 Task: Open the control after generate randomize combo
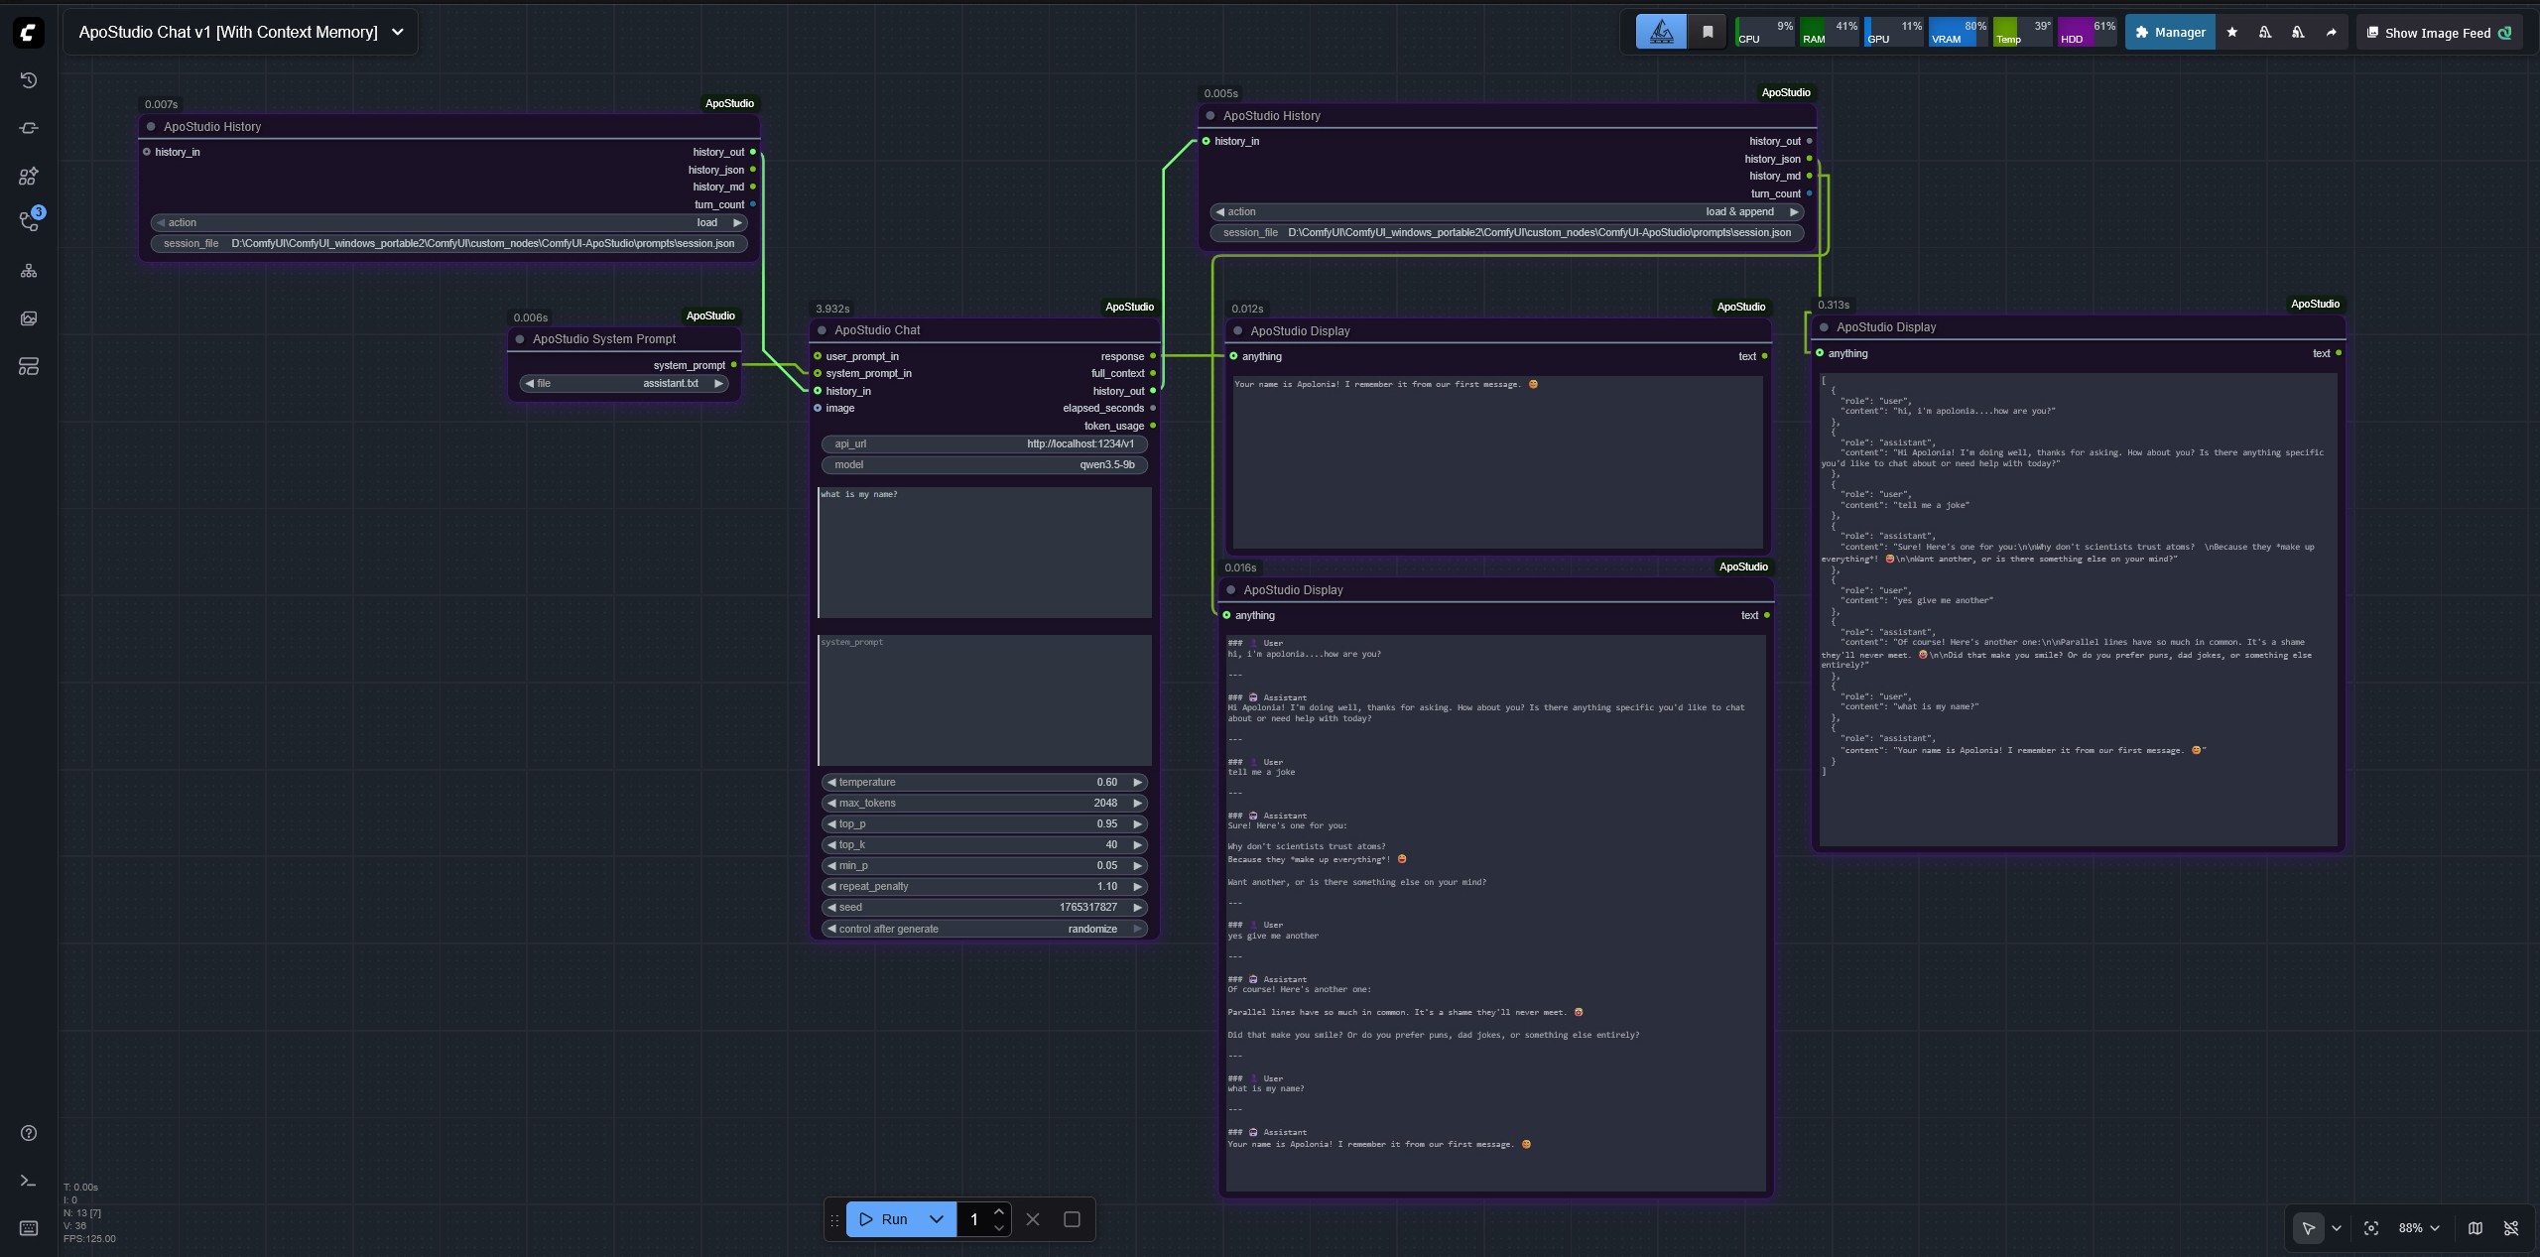click(984, 929)
